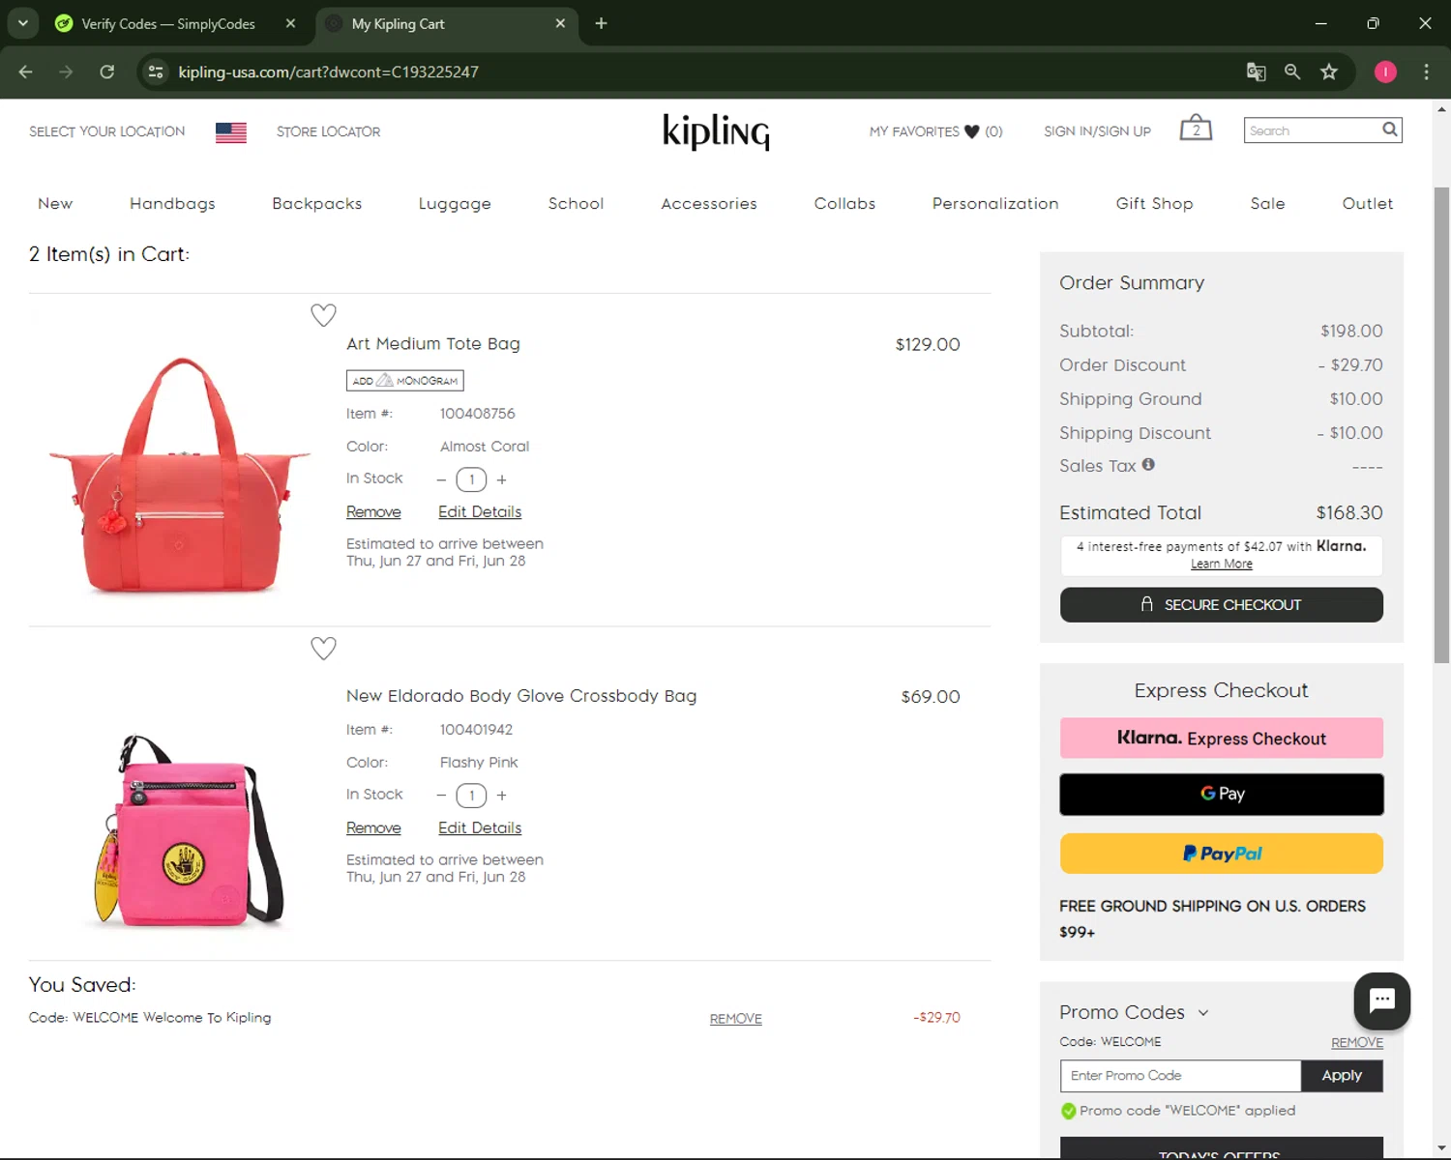Click the Kipling logo
This screenshot has height=1160, width=1451.
point(716,131)
